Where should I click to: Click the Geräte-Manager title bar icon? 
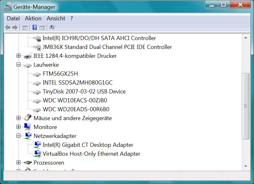[x=8, y=7]
